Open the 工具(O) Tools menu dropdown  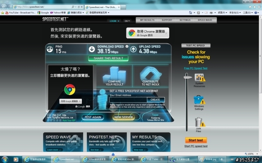(x=248, y=13)
